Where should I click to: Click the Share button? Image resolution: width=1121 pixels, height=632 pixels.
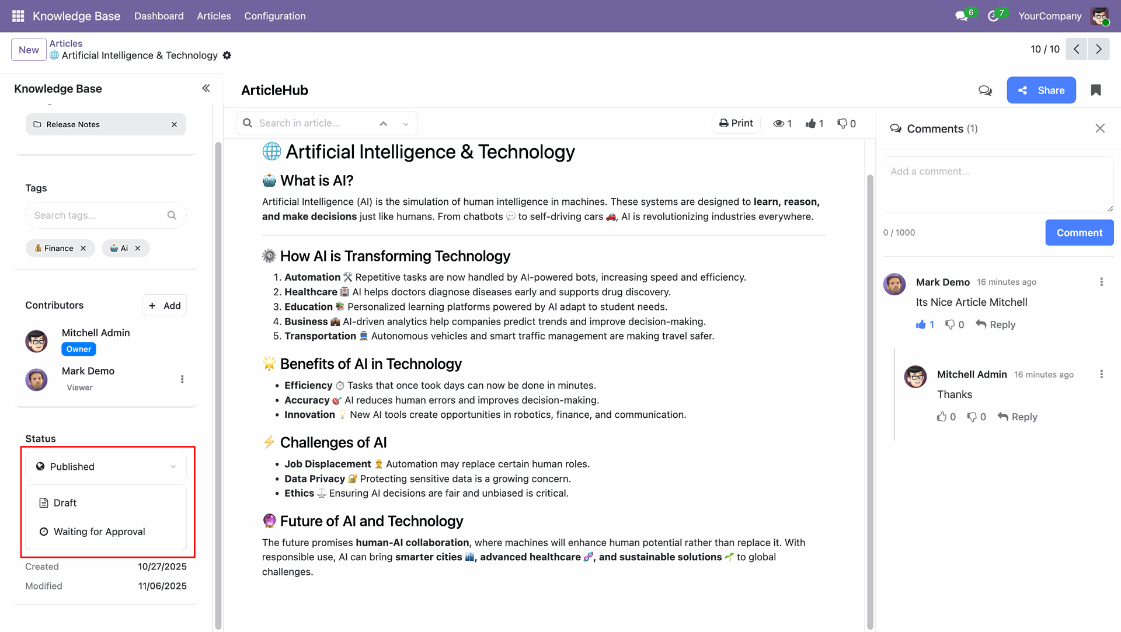point(1041,90)
